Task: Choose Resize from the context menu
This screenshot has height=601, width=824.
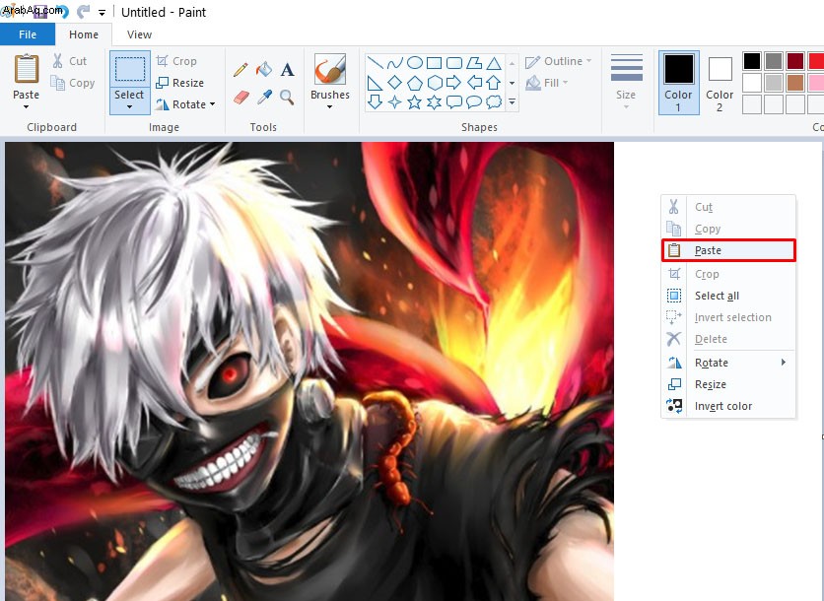Action: pyautogui.click(x=728, y=384)
